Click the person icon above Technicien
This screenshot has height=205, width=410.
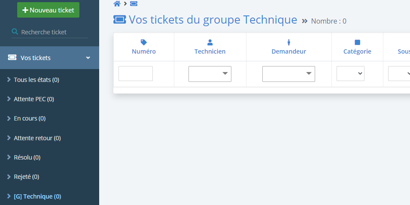pyautogui.click(x=210, y=42)
